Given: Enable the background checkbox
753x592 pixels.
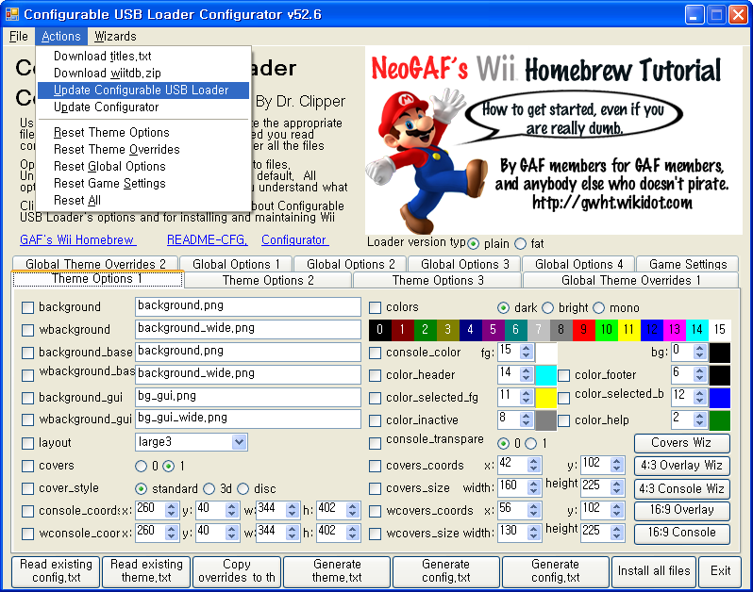Looking at the screenshot, I should (x=28, y=307).
